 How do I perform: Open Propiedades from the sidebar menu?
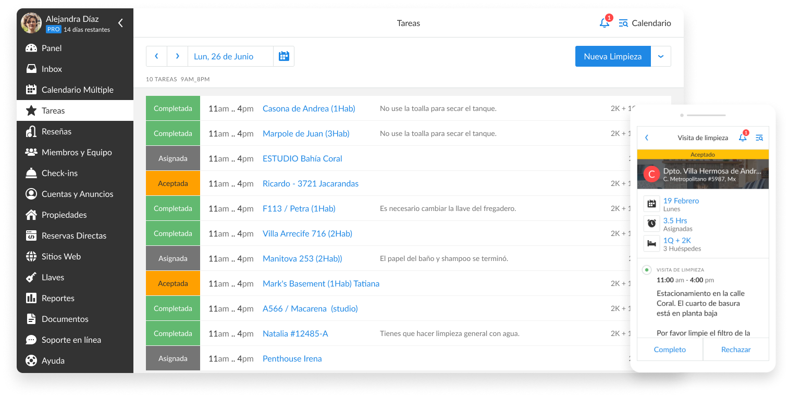75,215
